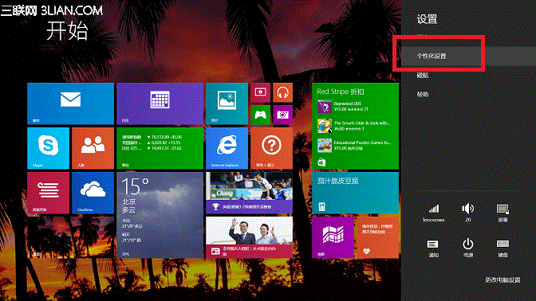Open the OneDrive tile
The image size is (536, 301).
[93, 193]
